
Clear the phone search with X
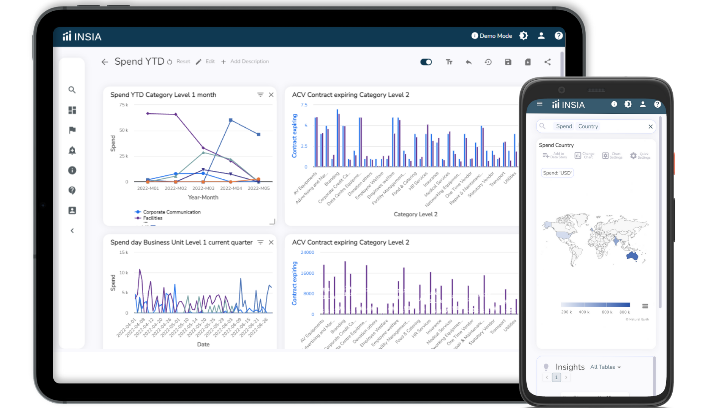click(650, 127)
